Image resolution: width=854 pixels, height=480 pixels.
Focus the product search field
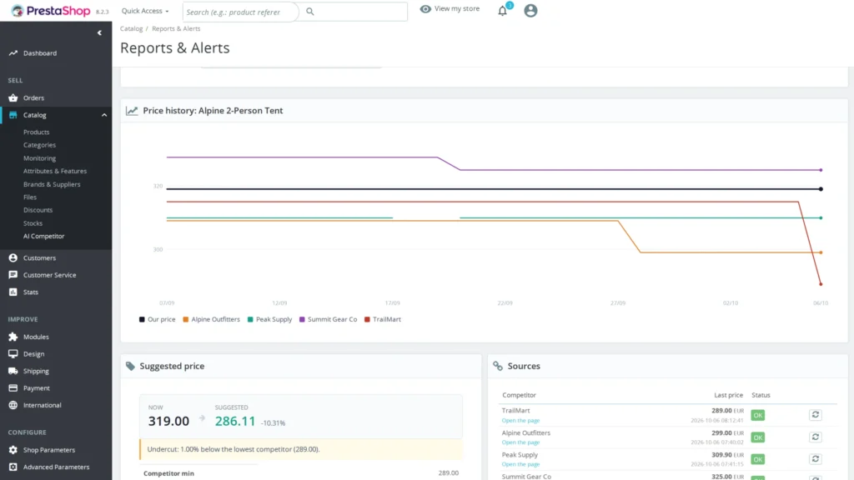(240, 12)
